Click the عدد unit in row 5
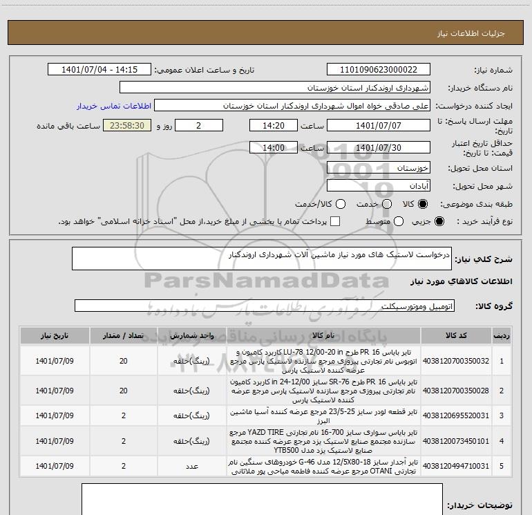 pos(191,466)
